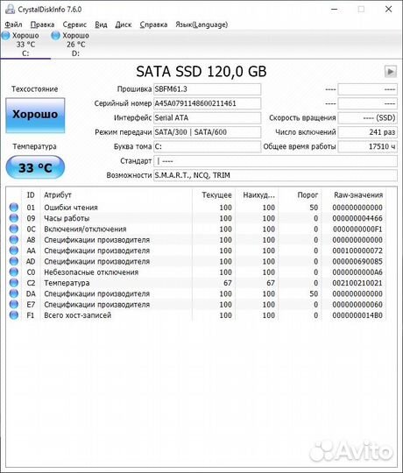Close the CrystalDiskInfo window
This screenshot has width=403, height=473.
[x=388, y=10]
